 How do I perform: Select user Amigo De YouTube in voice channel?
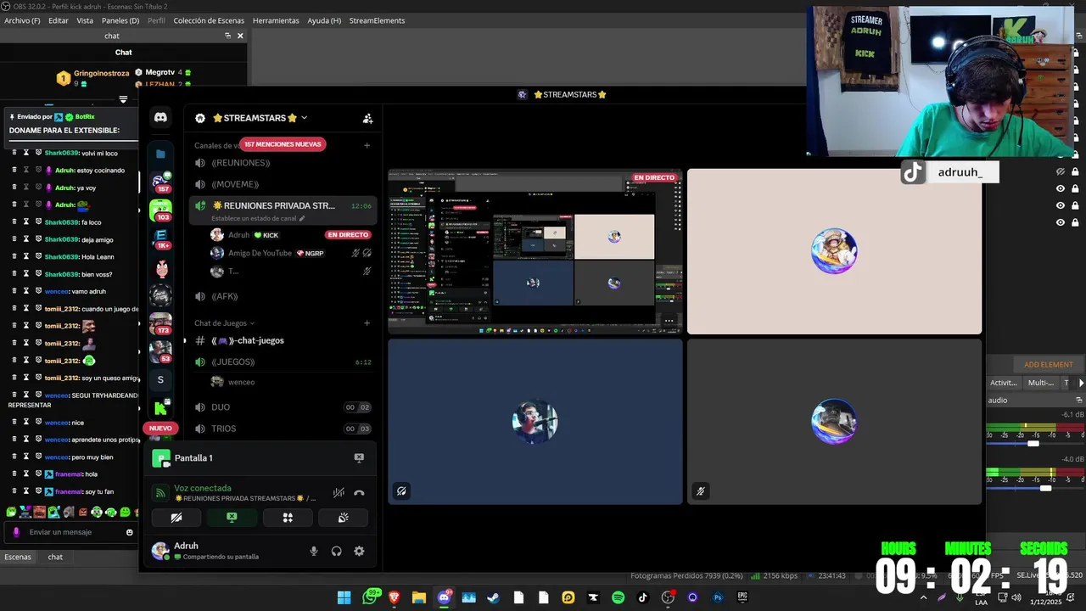282,253
